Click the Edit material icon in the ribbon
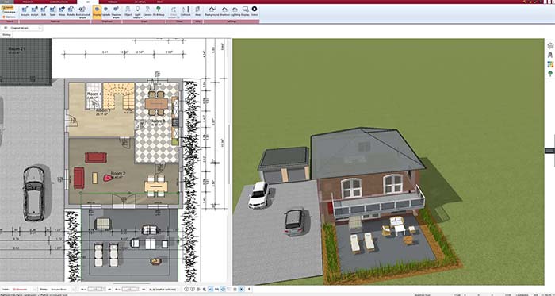This screenshot has height=296, width=555. point(44,11)
